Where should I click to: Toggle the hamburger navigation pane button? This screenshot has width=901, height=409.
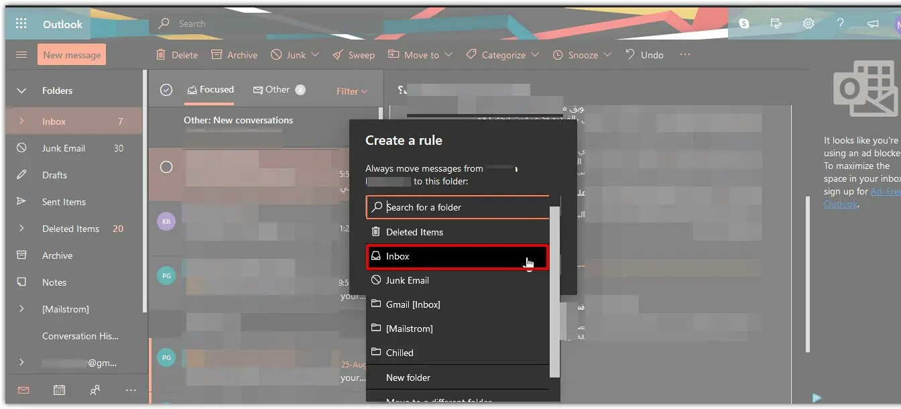(x=21, y=55)
